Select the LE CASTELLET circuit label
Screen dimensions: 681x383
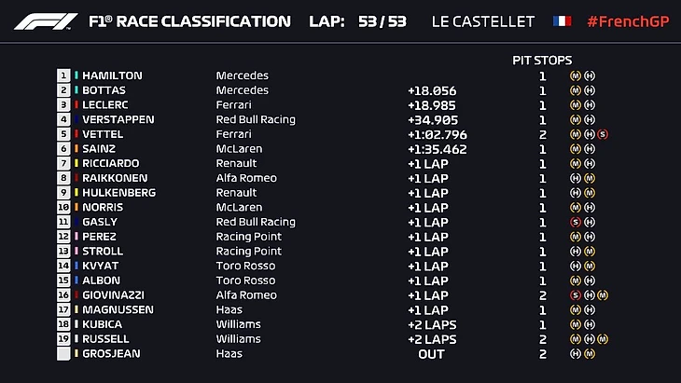click(x=483, y=21)
